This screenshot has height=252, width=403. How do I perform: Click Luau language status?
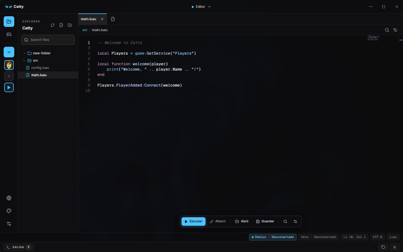pos(393,237)
